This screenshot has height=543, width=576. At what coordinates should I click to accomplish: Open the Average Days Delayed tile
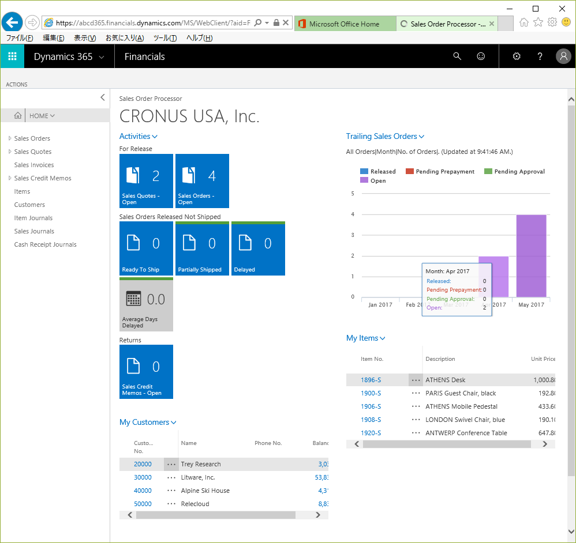coord(146,304)
